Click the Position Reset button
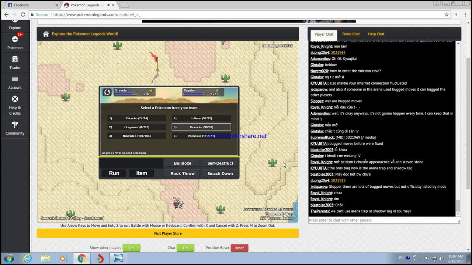Image resolution: width=472 pixels, height=265 pixels. [x=239, y=248]
